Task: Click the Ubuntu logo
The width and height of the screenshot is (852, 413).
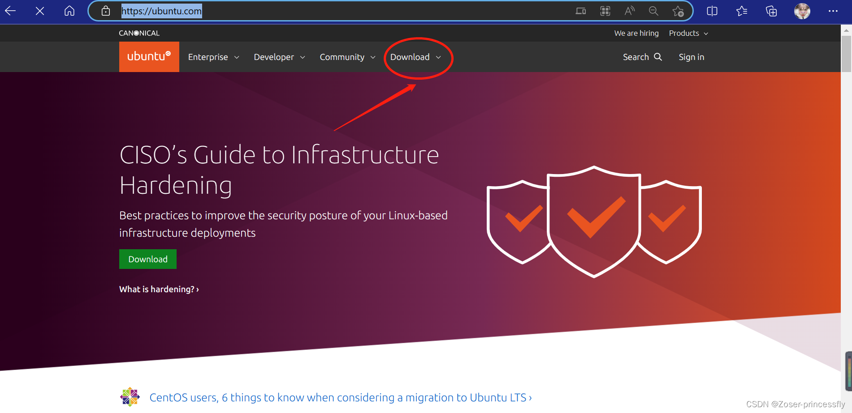Action: [149, 57]
